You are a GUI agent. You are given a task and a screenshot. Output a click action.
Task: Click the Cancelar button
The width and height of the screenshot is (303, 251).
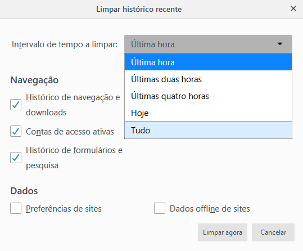tap(273, 232)
